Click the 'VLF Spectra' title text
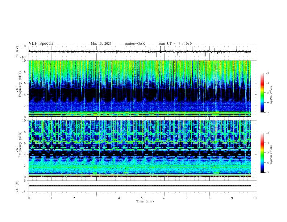Viewport: 287px width, 222px height. pyautogui.click(x=41, y=44)
